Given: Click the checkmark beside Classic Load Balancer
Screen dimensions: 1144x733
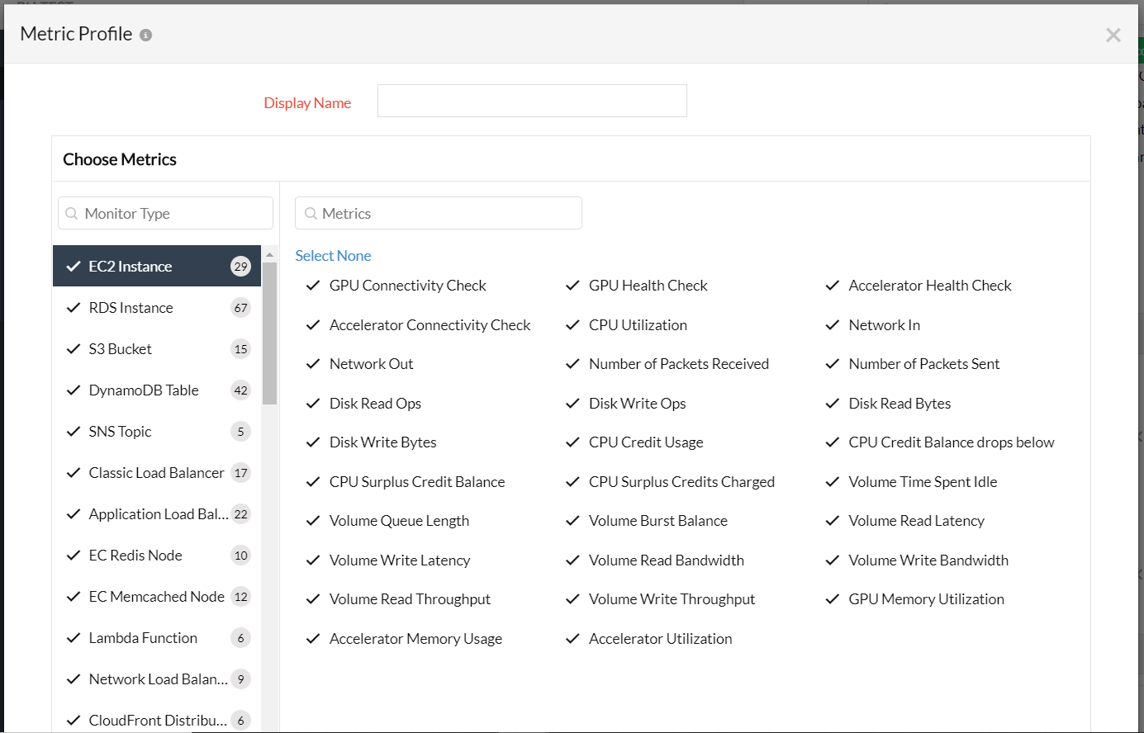Looking at the screenshot, I should pyautogui.click(x=73, y=472).
